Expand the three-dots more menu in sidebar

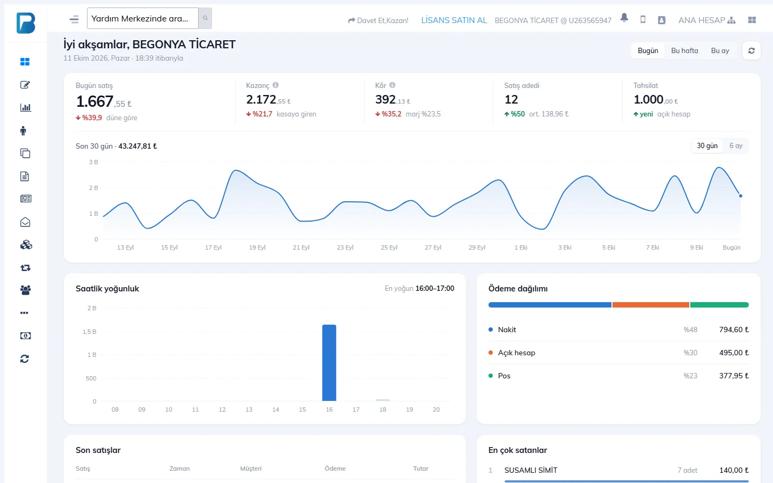[24, 313]
